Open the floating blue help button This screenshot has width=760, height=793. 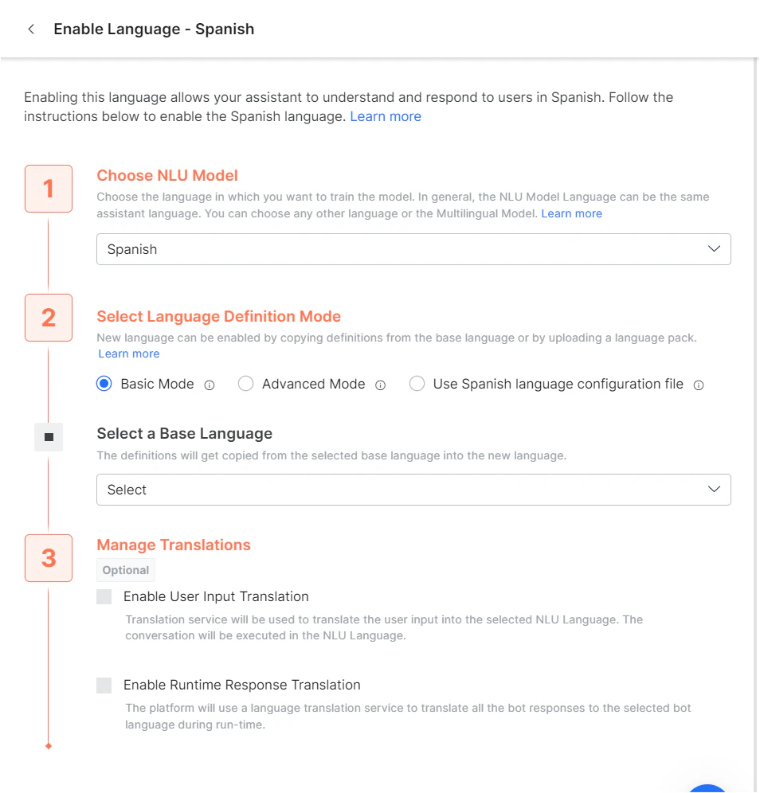707,788
